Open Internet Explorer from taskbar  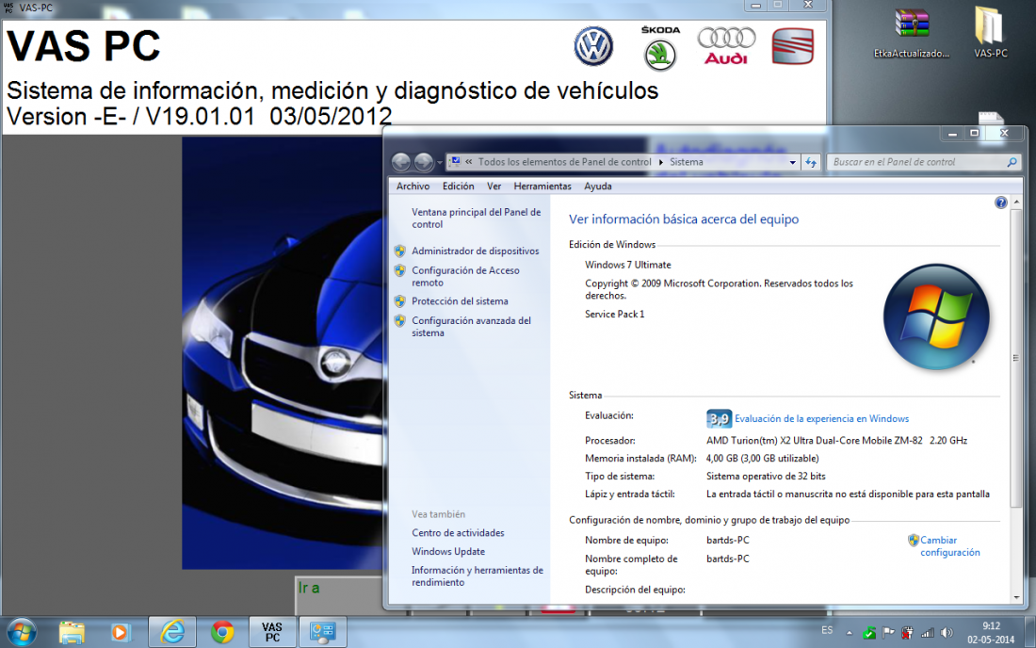tap(172, 632)
